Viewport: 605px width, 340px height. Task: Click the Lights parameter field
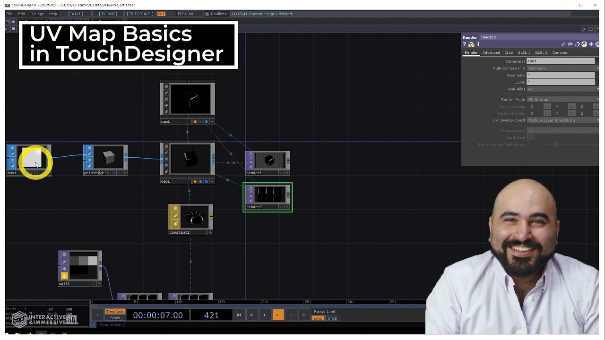[x=561, y=82]
